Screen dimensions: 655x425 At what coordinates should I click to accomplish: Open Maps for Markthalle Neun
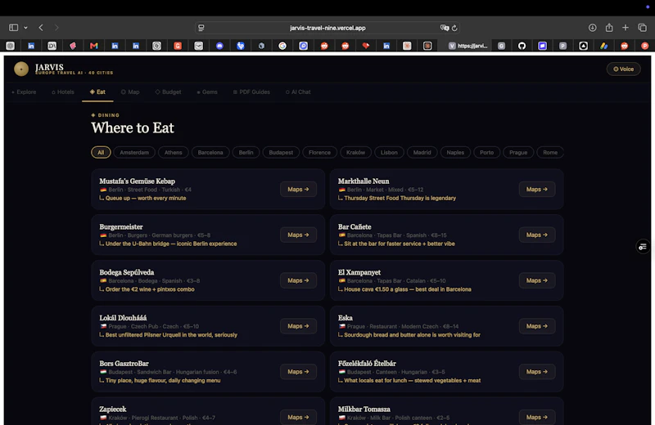pyautogui.click(x=537, y=190)
